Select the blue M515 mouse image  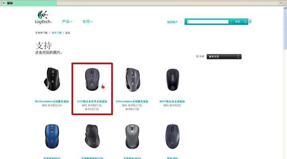point(52,136)
